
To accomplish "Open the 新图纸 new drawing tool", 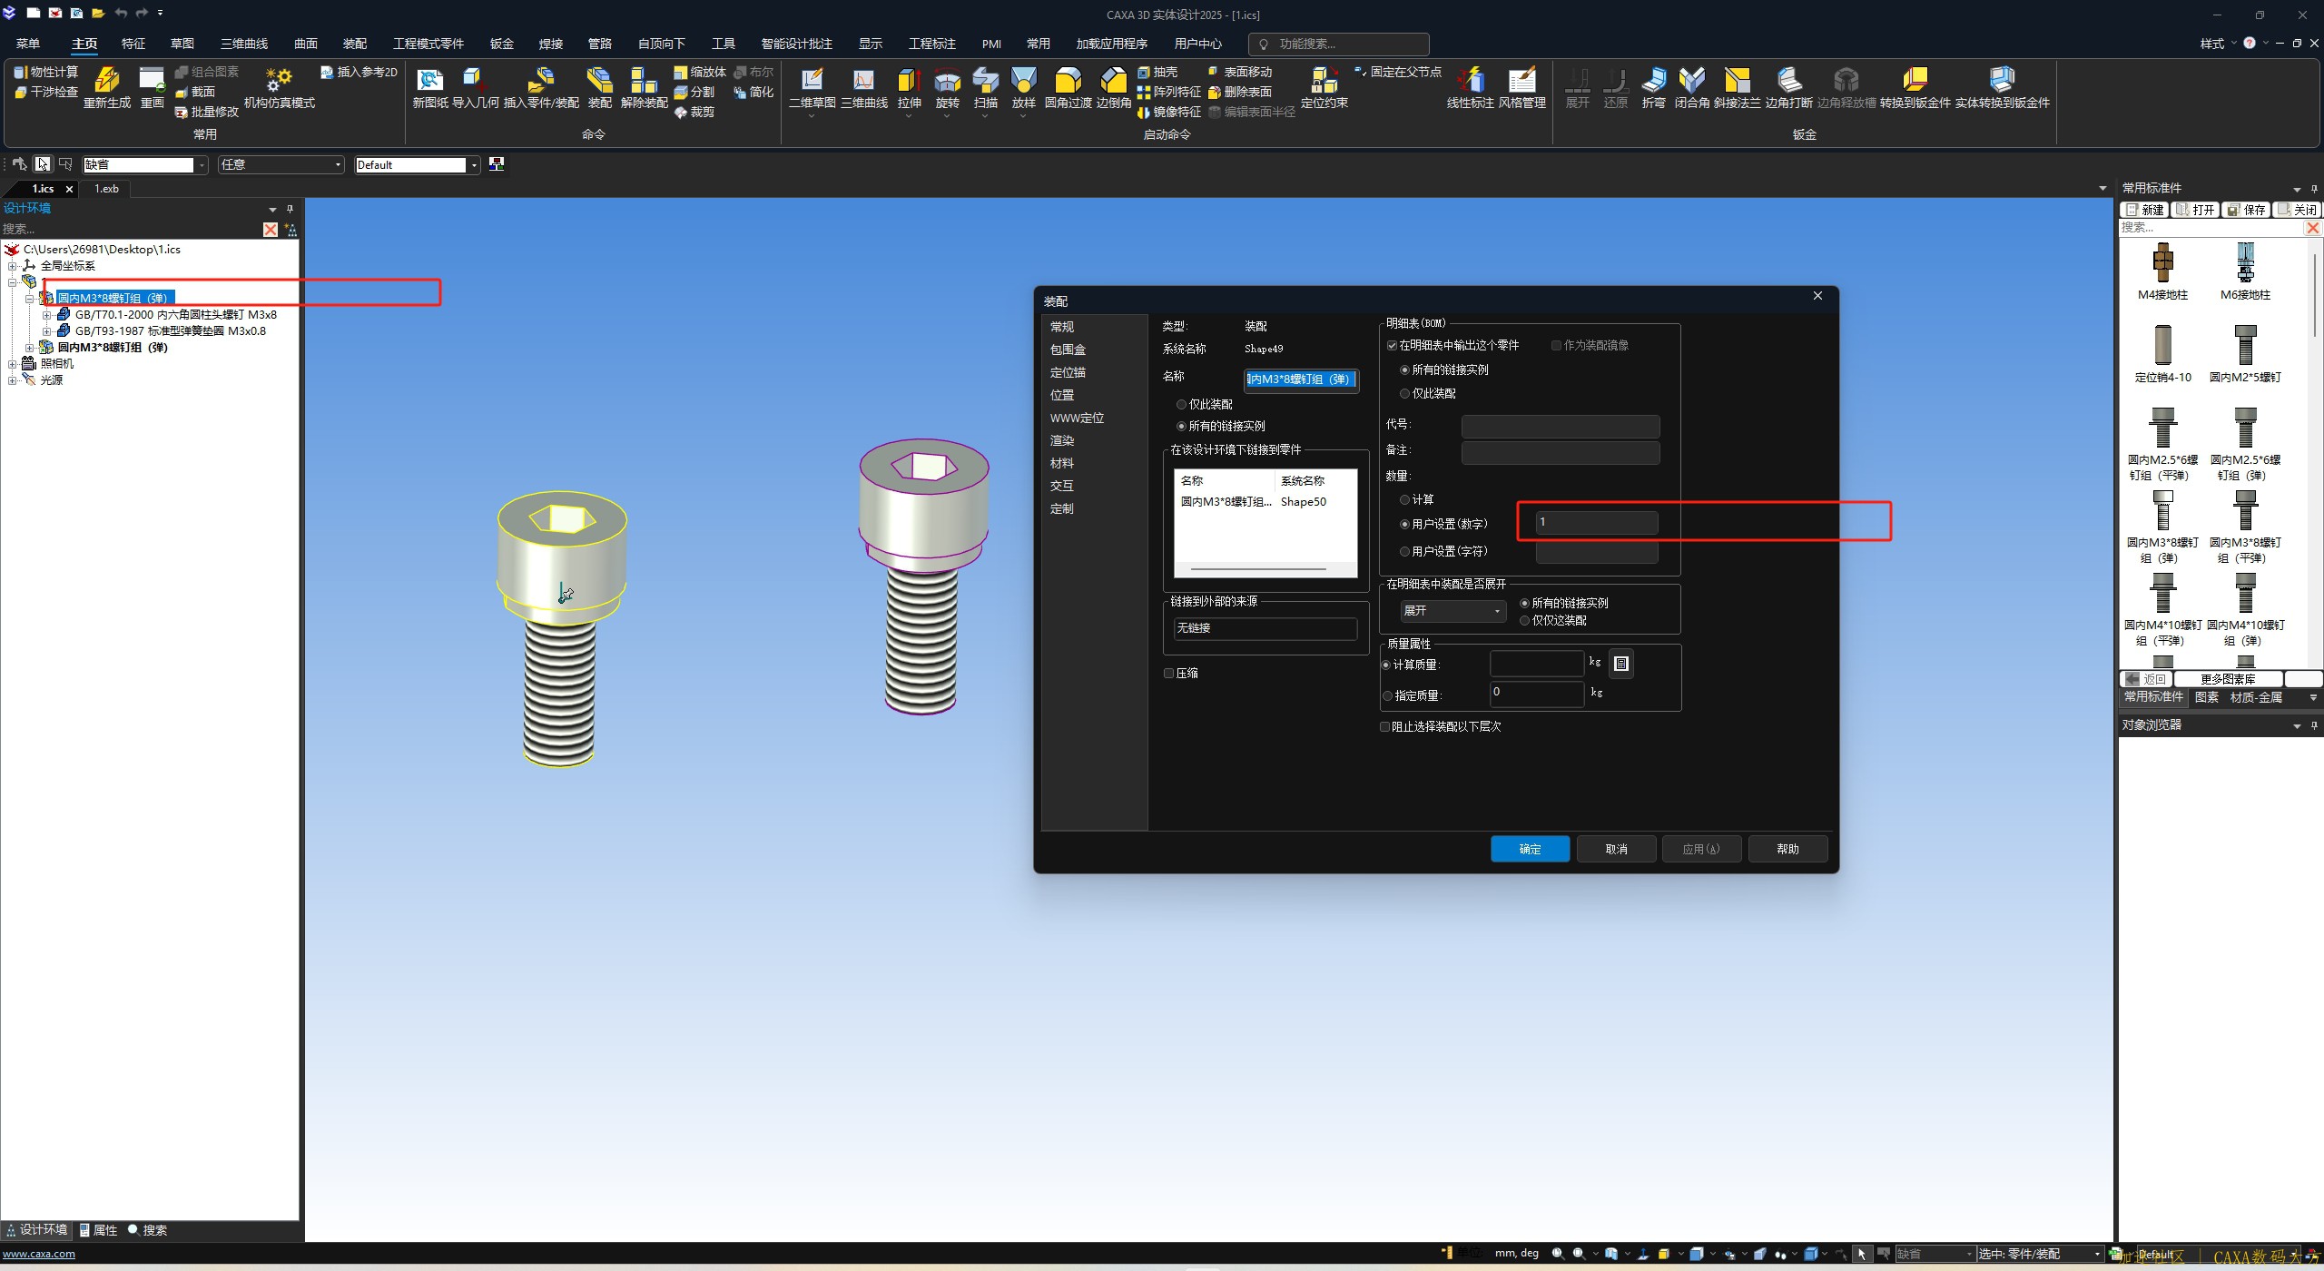I will click(429, 80).
